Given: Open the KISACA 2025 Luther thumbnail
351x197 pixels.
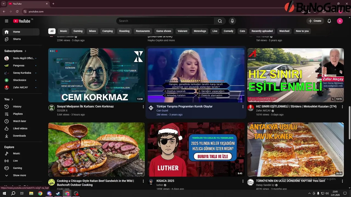Looking at the screenshot, I should [x=196, y=149].
